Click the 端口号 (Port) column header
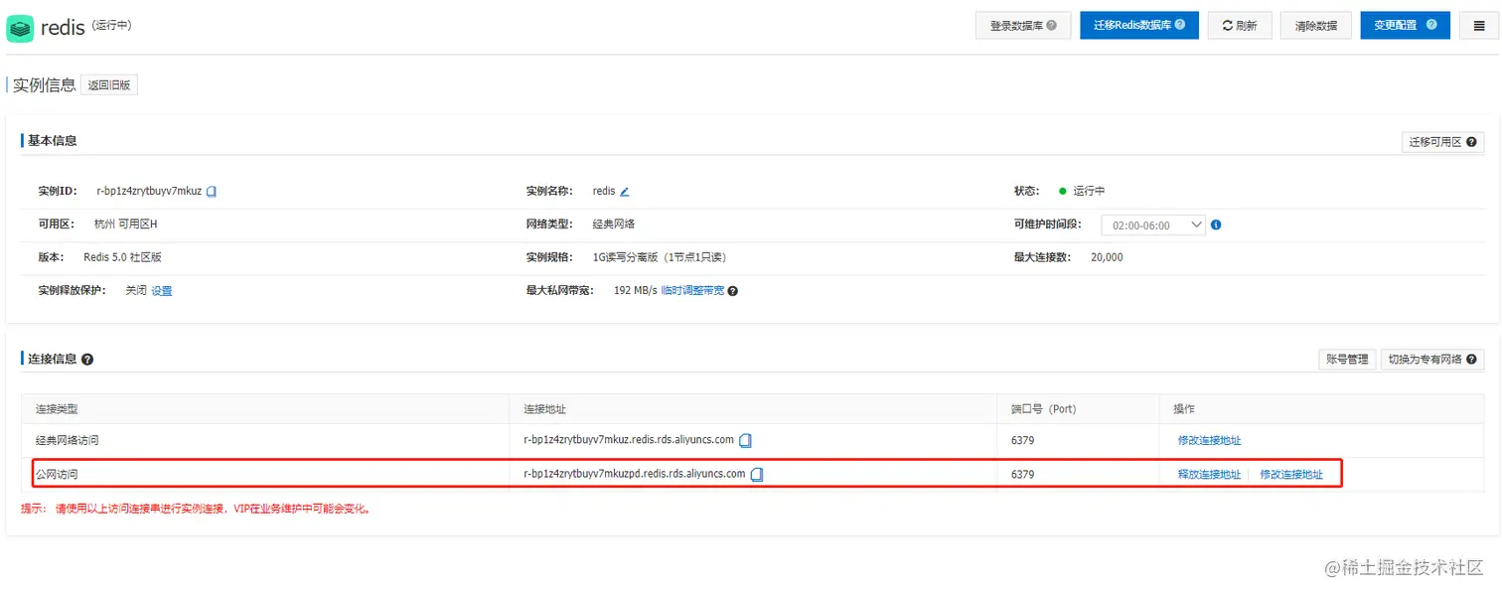 (1043, 409)
